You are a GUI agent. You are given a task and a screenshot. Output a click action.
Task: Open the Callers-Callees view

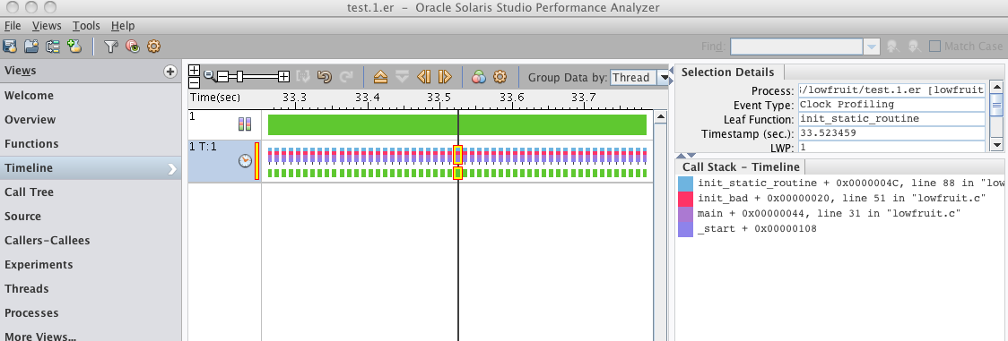pyautogui.click(x=90, y=241)
